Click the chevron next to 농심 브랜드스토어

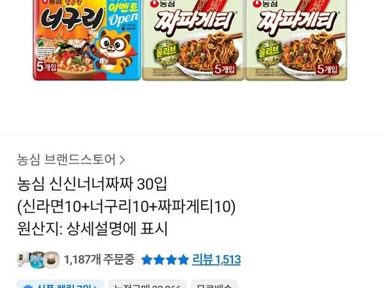(122, 160)
